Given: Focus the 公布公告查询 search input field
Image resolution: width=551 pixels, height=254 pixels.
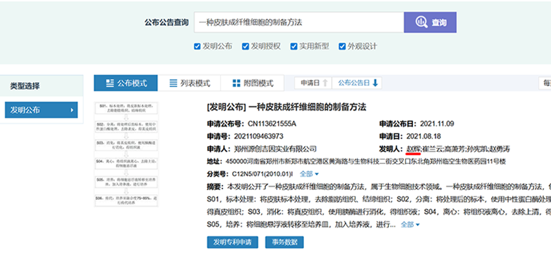Looking at the screenshot, I should coord(299,23).
